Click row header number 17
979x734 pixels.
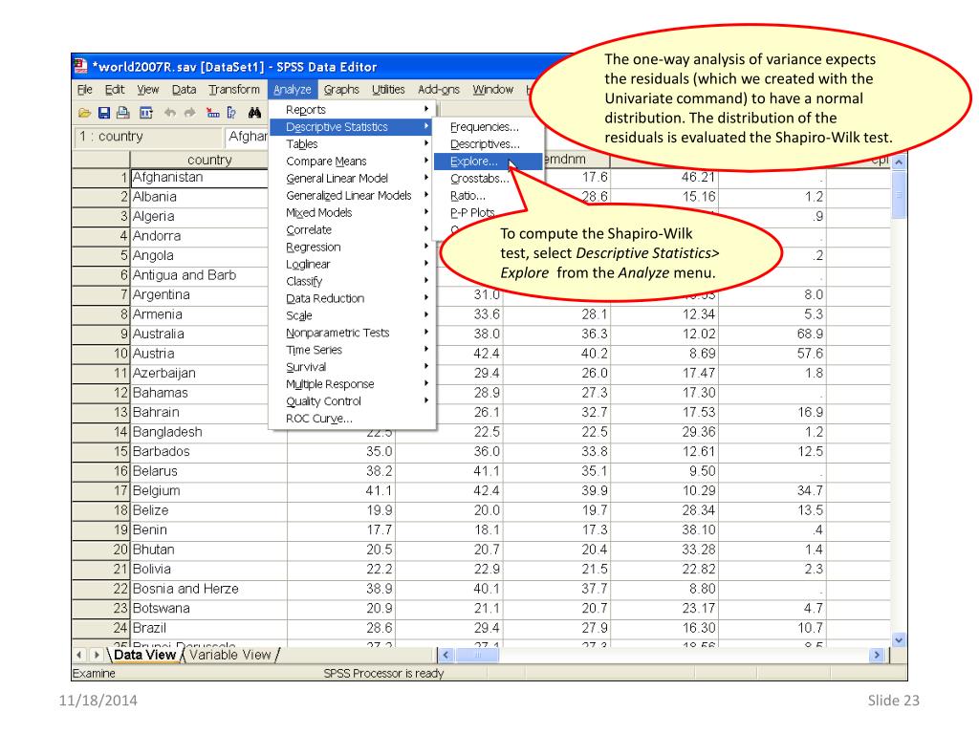(x=100, y=490)
